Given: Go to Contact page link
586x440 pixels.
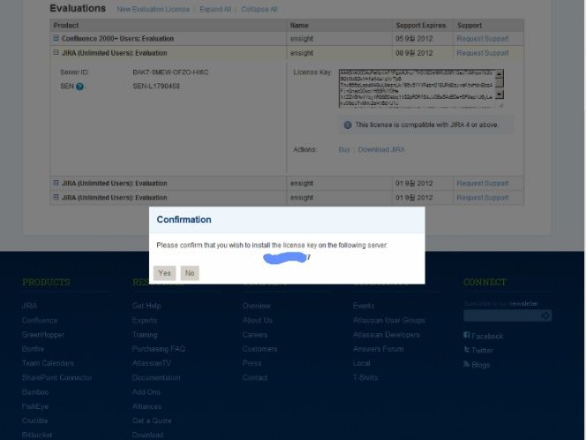Looking at the screenshot, I should pos(254,377).
